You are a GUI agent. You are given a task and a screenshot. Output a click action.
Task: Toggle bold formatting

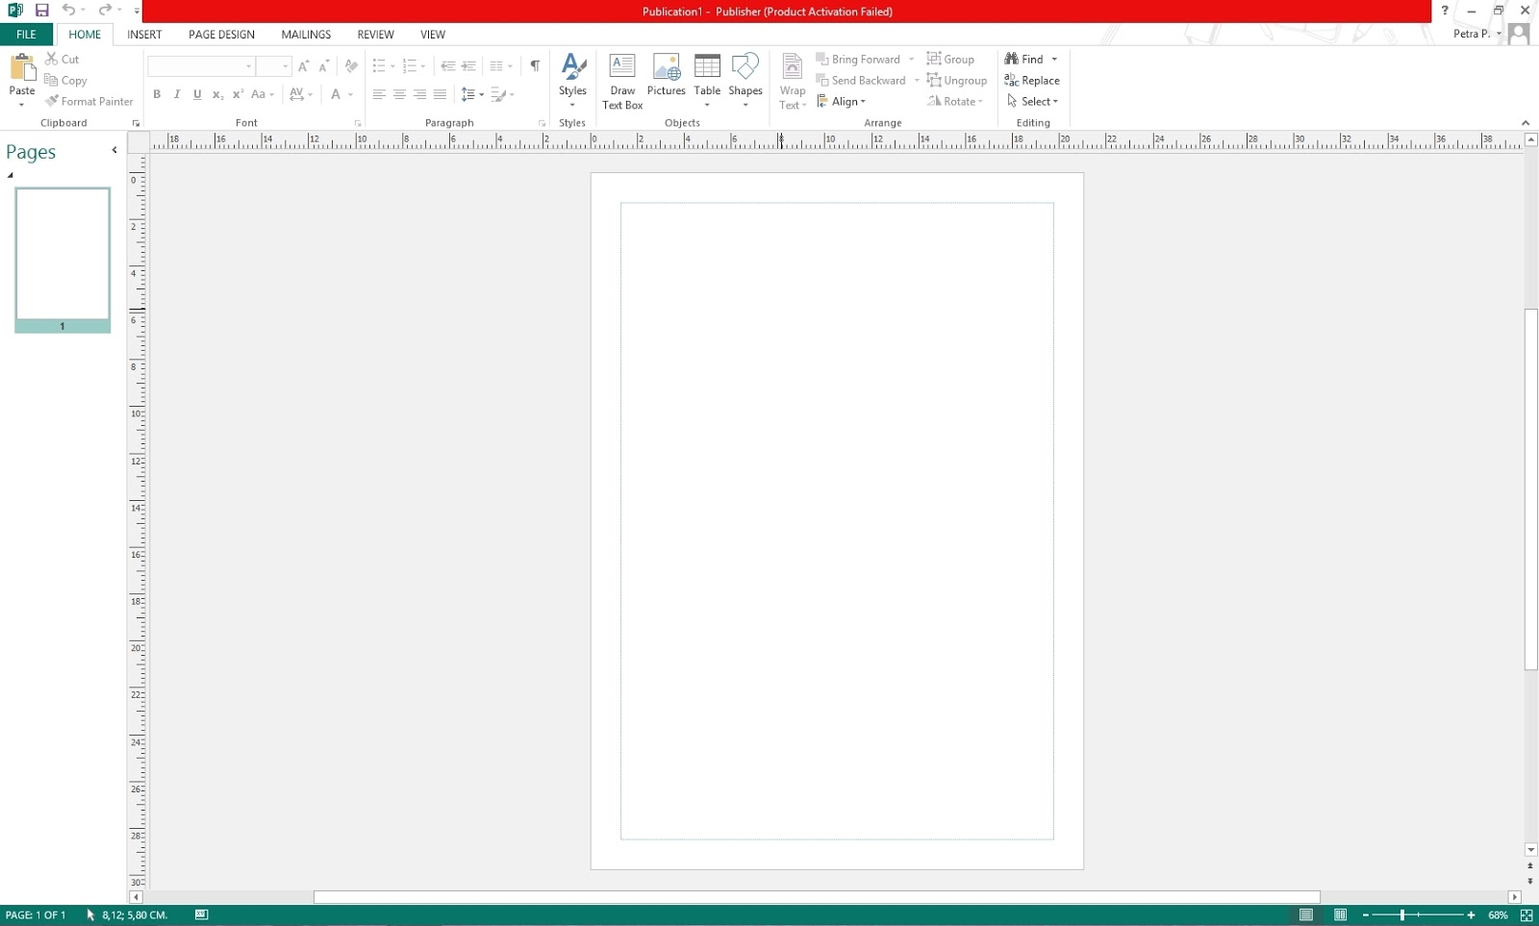point(157,94)
